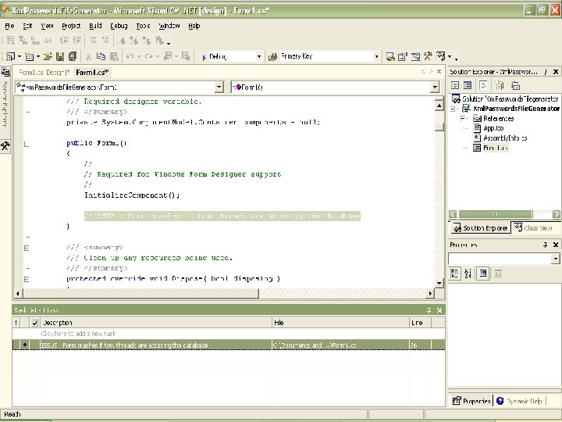The image size is (562, 422).
Task: Click the Open File folder icon
Action: (48, 56)
